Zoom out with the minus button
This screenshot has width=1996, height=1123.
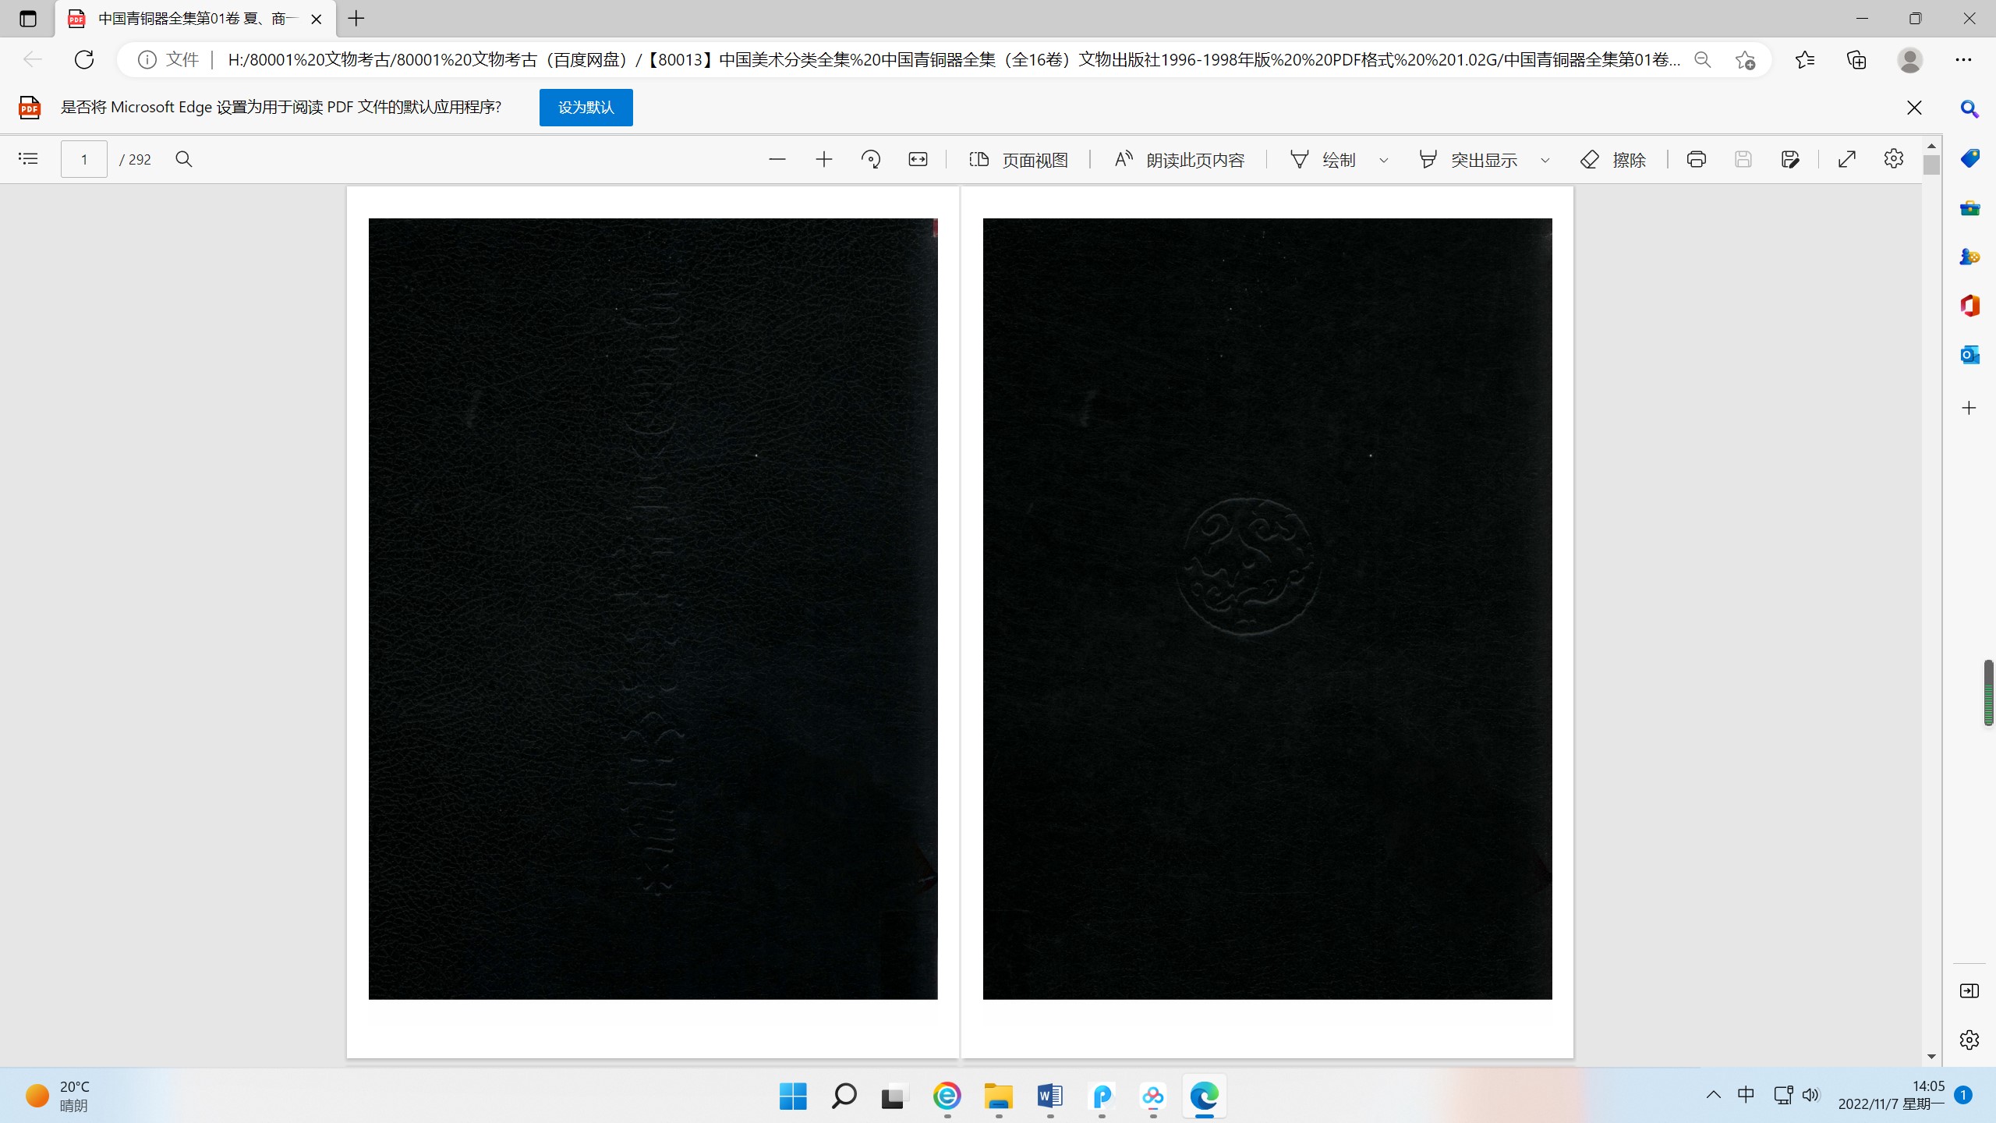pos(777,159)
